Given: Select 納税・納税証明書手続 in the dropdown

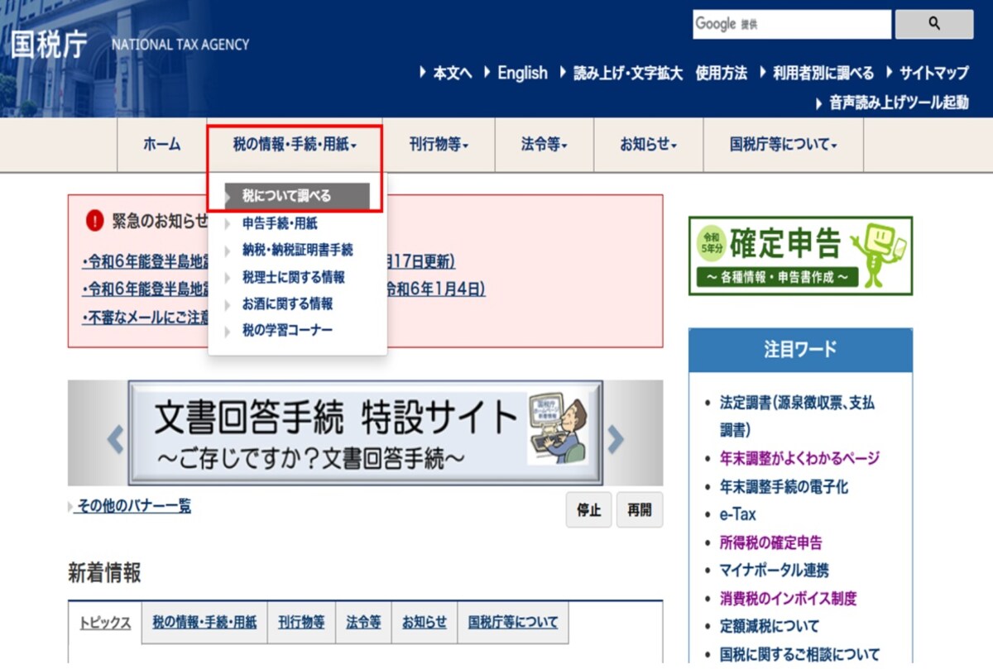Looking at the screenshot, I should tap(298, 250).
